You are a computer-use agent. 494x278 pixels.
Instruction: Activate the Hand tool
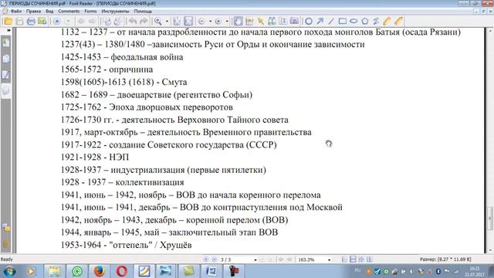click(239, 21)
